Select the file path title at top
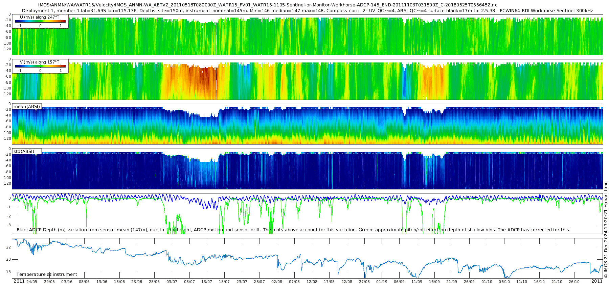This screenshot has width=609, height=287. pos(268,5)
